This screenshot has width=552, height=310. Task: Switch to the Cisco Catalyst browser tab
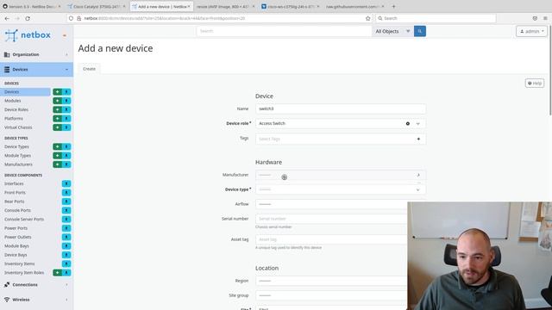coord(97,6)
